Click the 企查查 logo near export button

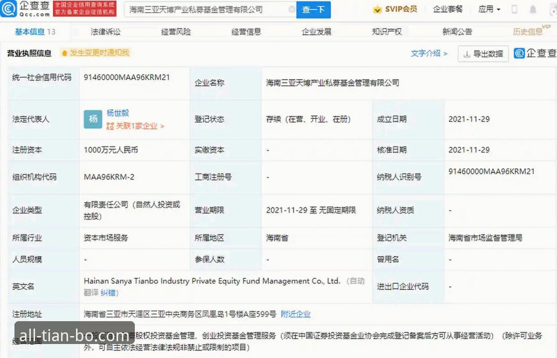coord(535,53)
